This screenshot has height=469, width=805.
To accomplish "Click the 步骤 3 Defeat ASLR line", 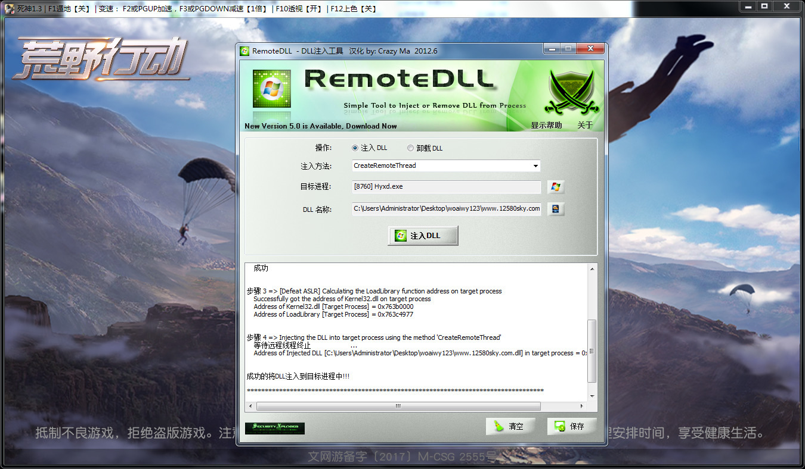I will point(374,291).
